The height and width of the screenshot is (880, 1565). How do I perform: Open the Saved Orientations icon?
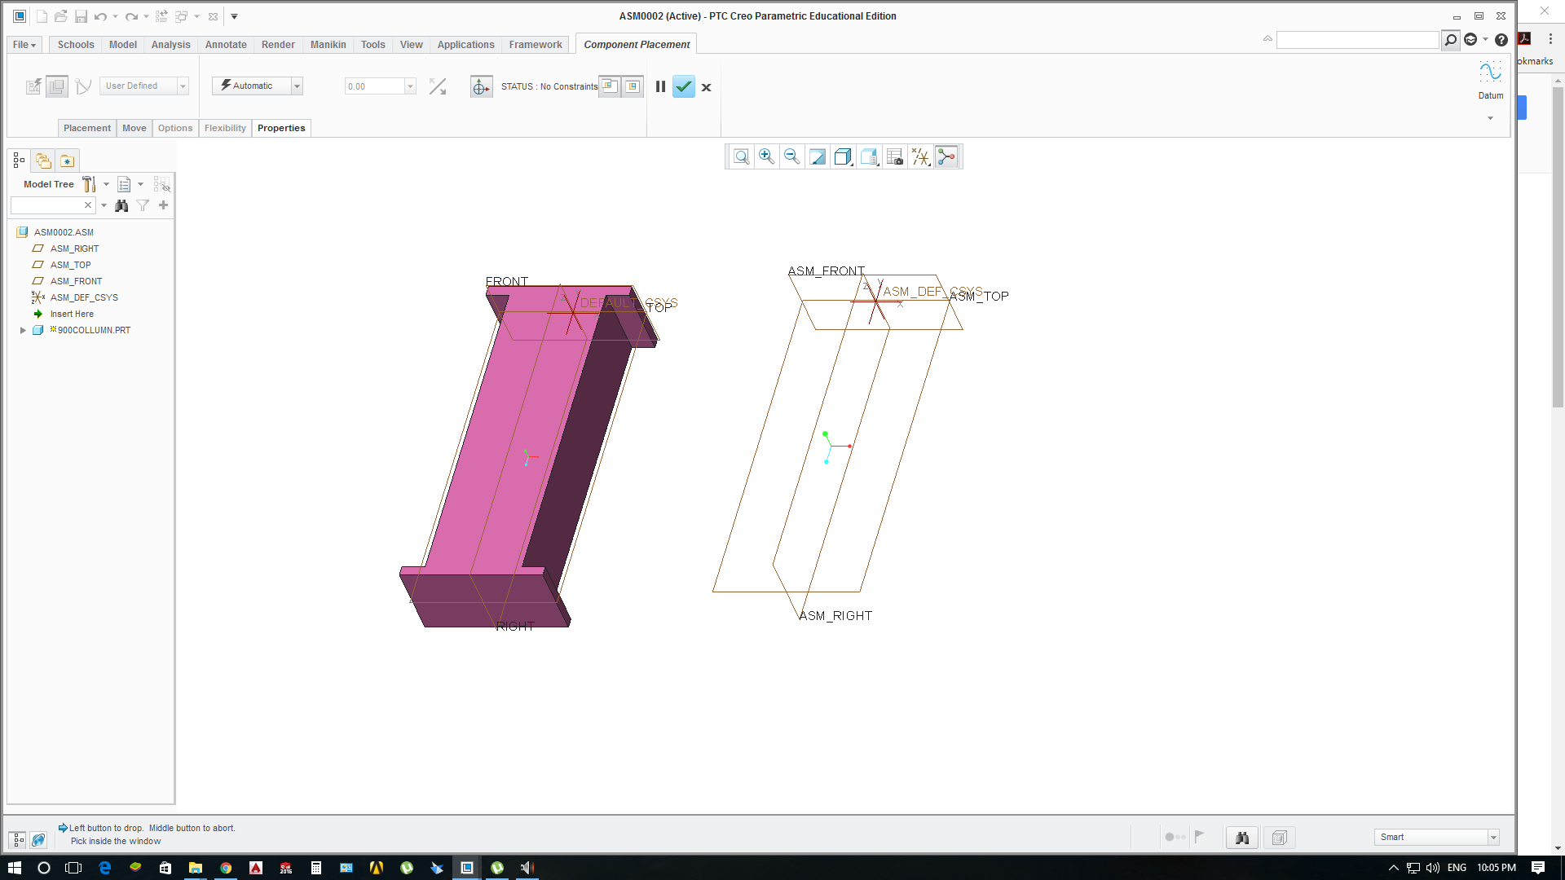869,156
